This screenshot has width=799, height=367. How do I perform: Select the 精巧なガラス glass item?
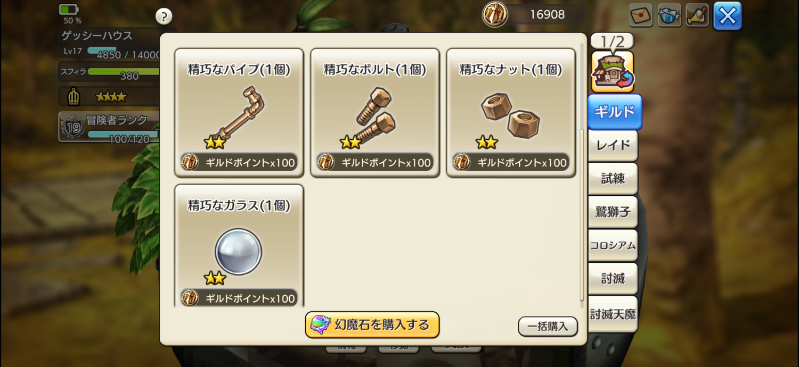(x=239, y=246)
